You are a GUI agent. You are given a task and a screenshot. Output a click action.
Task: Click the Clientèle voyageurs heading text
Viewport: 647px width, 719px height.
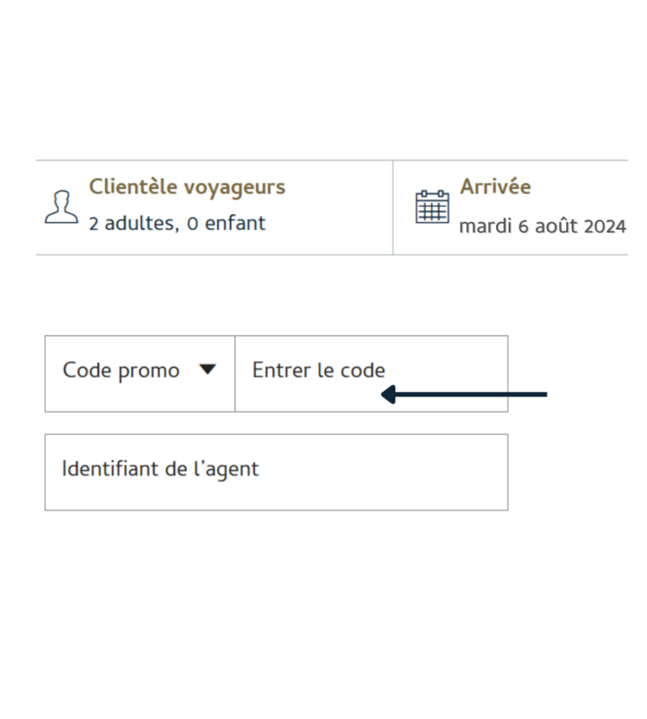tap(187, 187)
